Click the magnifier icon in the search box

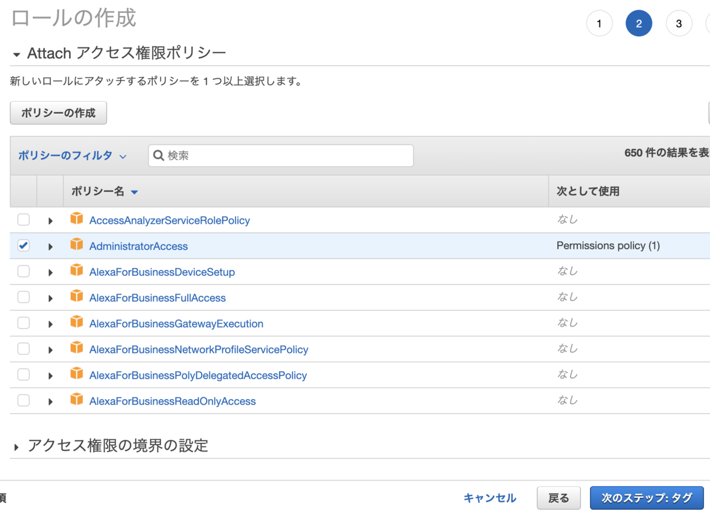[158, 155]
